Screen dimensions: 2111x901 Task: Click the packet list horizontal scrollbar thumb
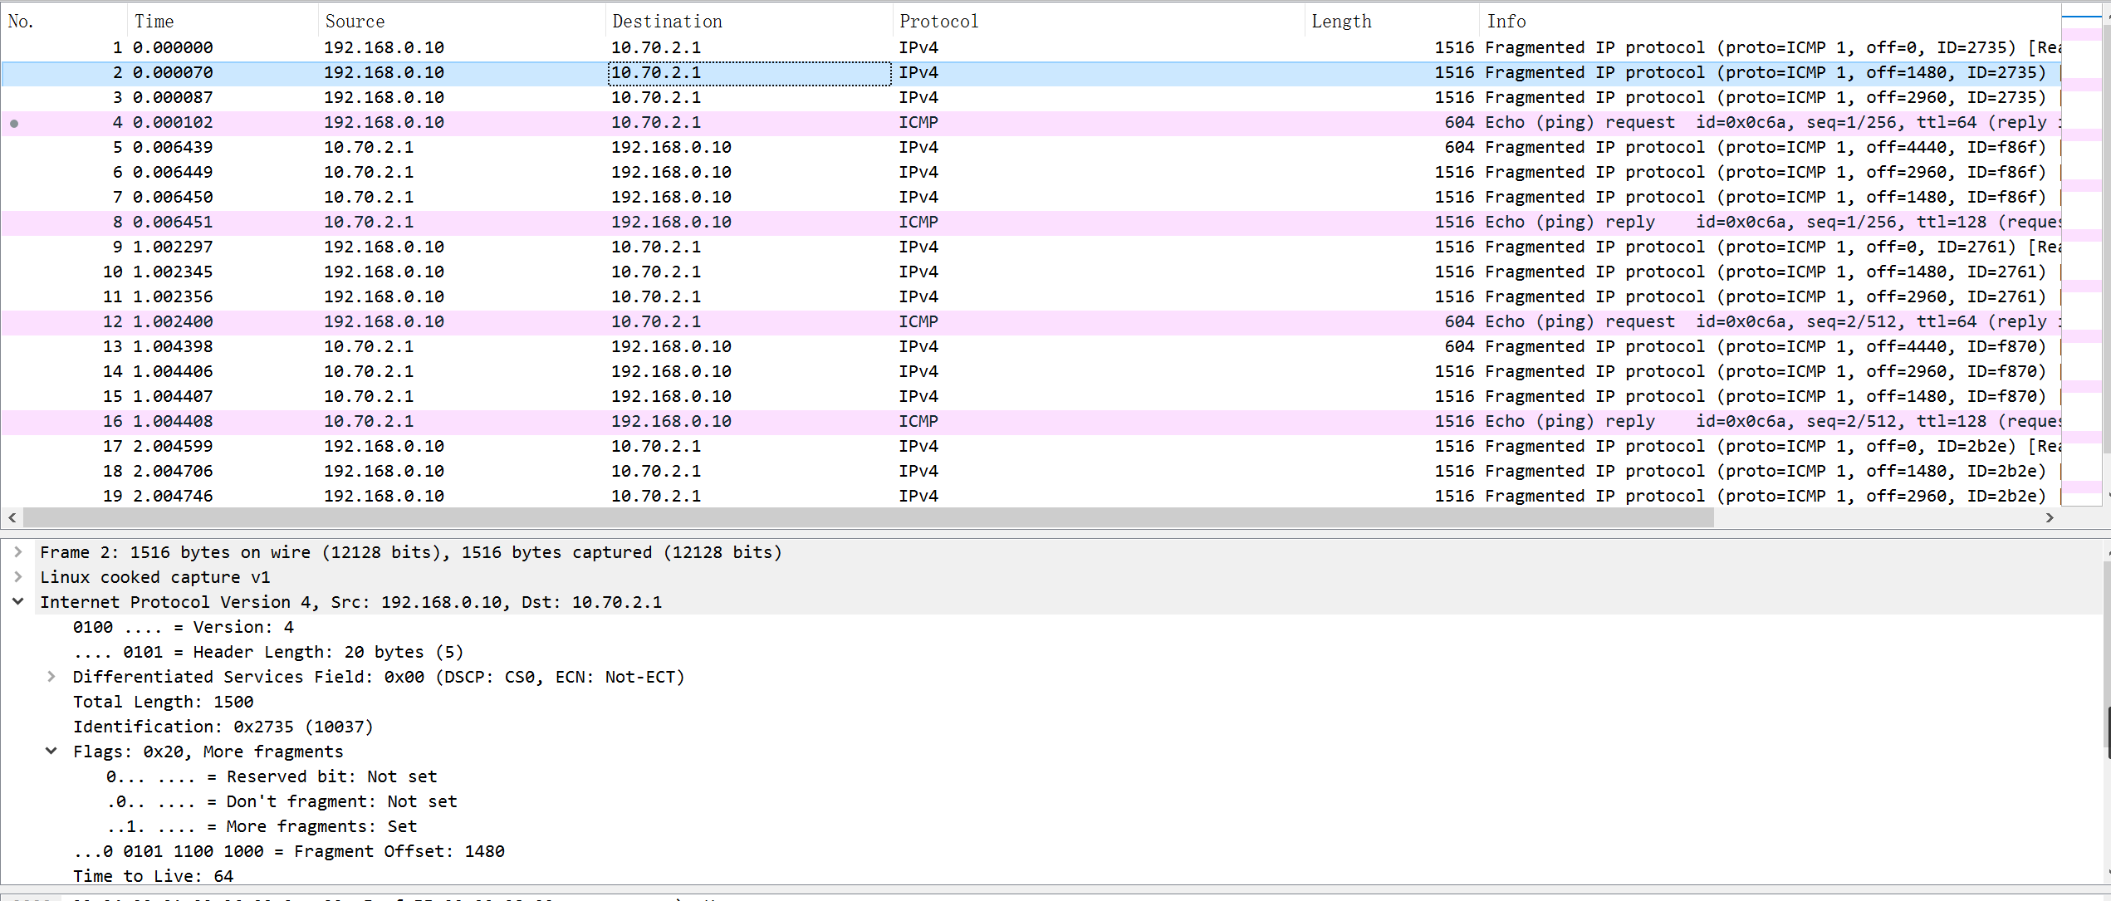click(869, 517)
